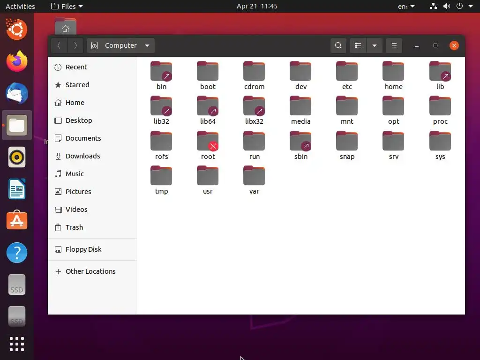480x360 pixels.
Task: Open upper SSD drive in the dock
Action: [17, 285]
